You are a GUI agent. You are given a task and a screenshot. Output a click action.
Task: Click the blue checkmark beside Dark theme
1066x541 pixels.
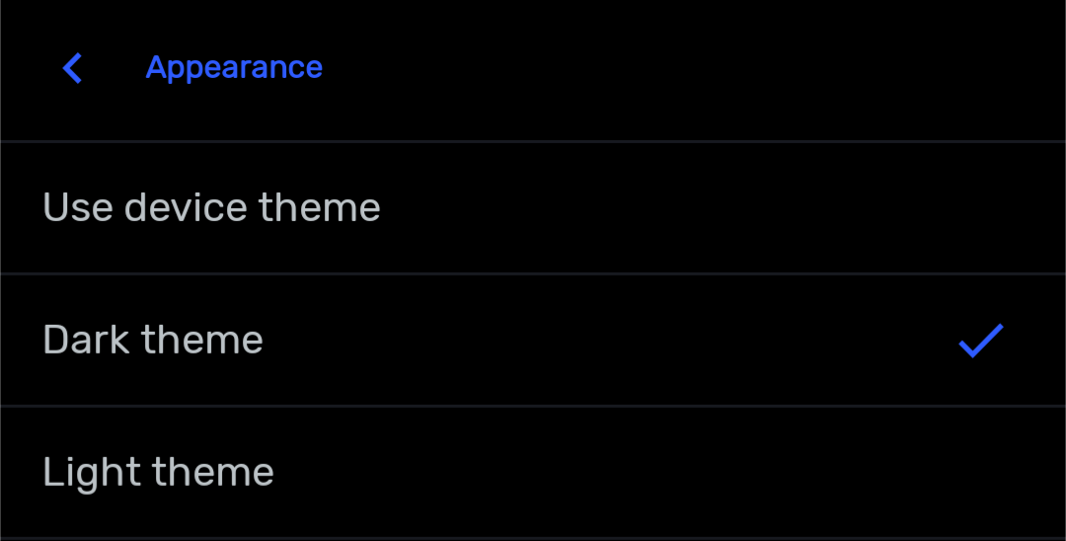point(981,341)
